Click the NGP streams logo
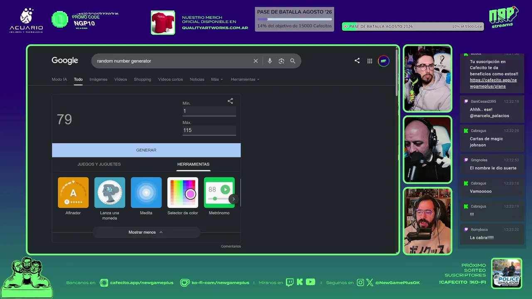The image size is (532, 299). [x=504, y=17]
